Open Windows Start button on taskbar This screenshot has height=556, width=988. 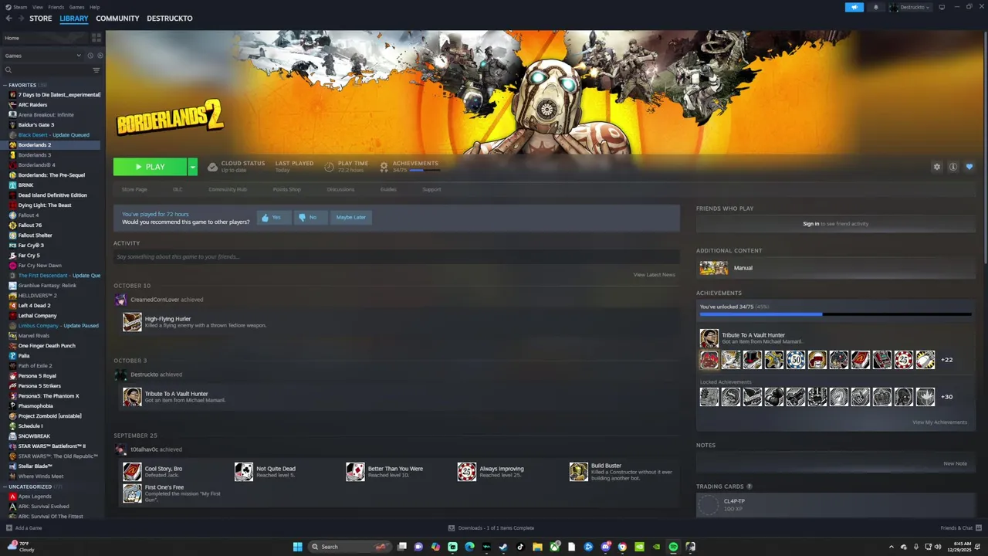point(297,547)
